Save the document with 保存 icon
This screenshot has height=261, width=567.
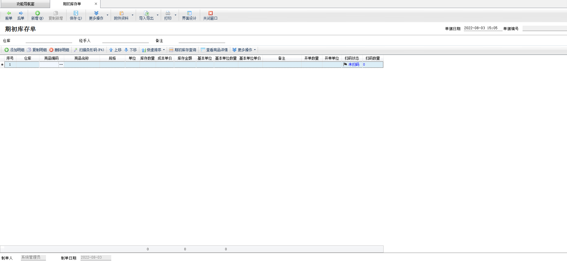(x=76, y=13)
